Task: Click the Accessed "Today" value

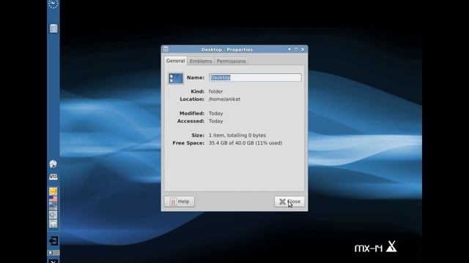Action: [215, 121]
